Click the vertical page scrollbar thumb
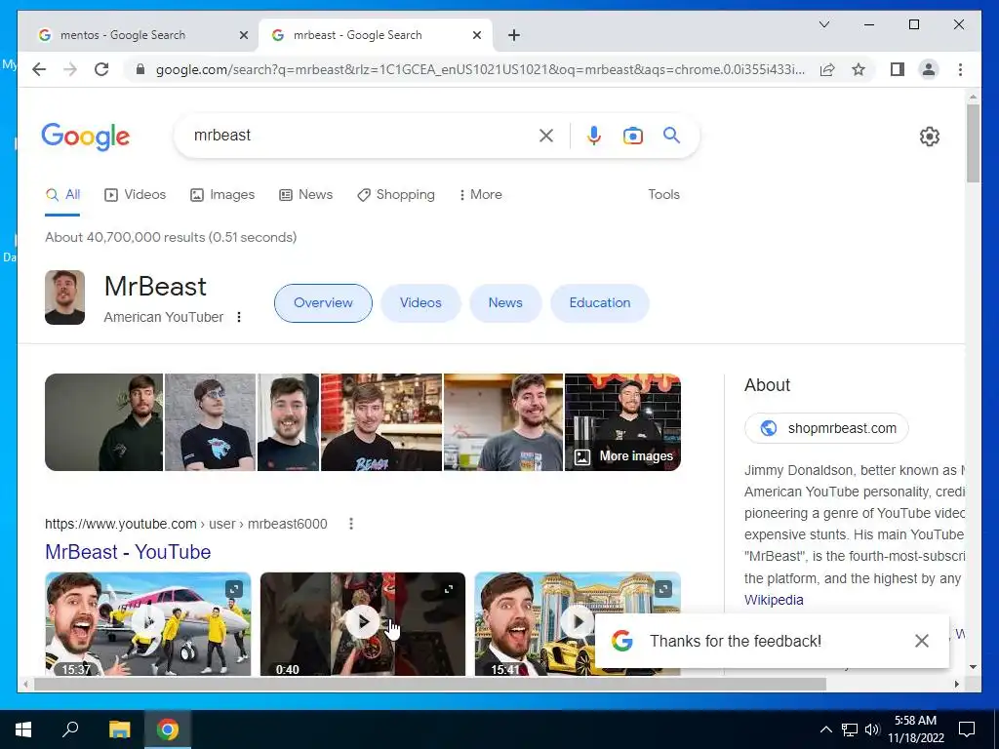Viewport: 999px width, 749px height. coord(973,143)
